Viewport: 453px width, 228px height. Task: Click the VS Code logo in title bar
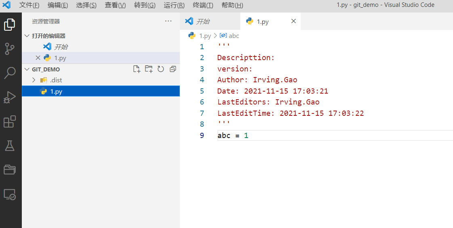[6, 5]
